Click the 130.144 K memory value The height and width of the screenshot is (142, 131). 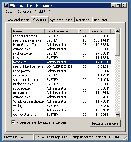[101, 40]
